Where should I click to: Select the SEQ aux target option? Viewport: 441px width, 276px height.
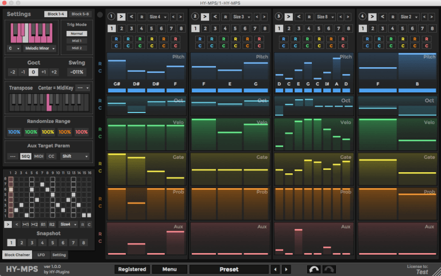click(x=26, y=156)
